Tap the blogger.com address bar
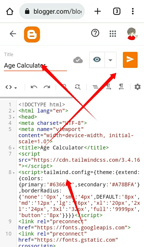 click(x=52, y=11)
